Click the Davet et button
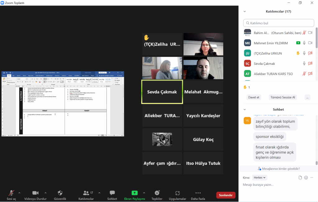318x202 pixels. [x=254, y=97]
